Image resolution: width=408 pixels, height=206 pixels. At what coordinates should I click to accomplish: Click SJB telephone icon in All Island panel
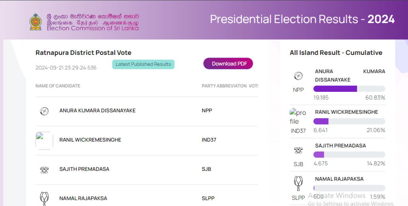tap(298, 150)
